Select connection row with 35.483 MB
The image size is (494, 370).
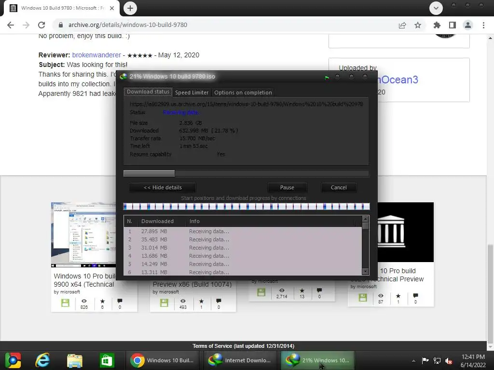pyautogui.click(x=243, y=239)
